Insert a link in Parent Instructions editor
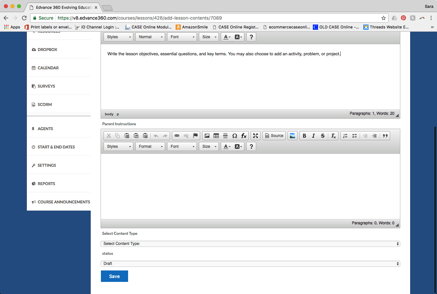 177,136
